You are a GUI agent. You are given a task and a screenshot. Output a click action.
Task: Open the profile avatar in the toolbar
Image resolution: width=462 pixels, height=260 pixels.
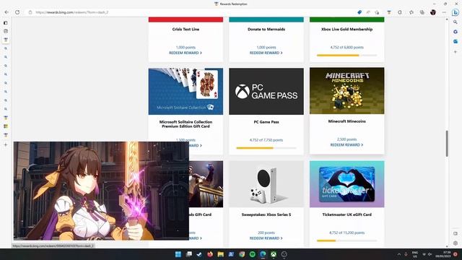click(x=433, y=12)
